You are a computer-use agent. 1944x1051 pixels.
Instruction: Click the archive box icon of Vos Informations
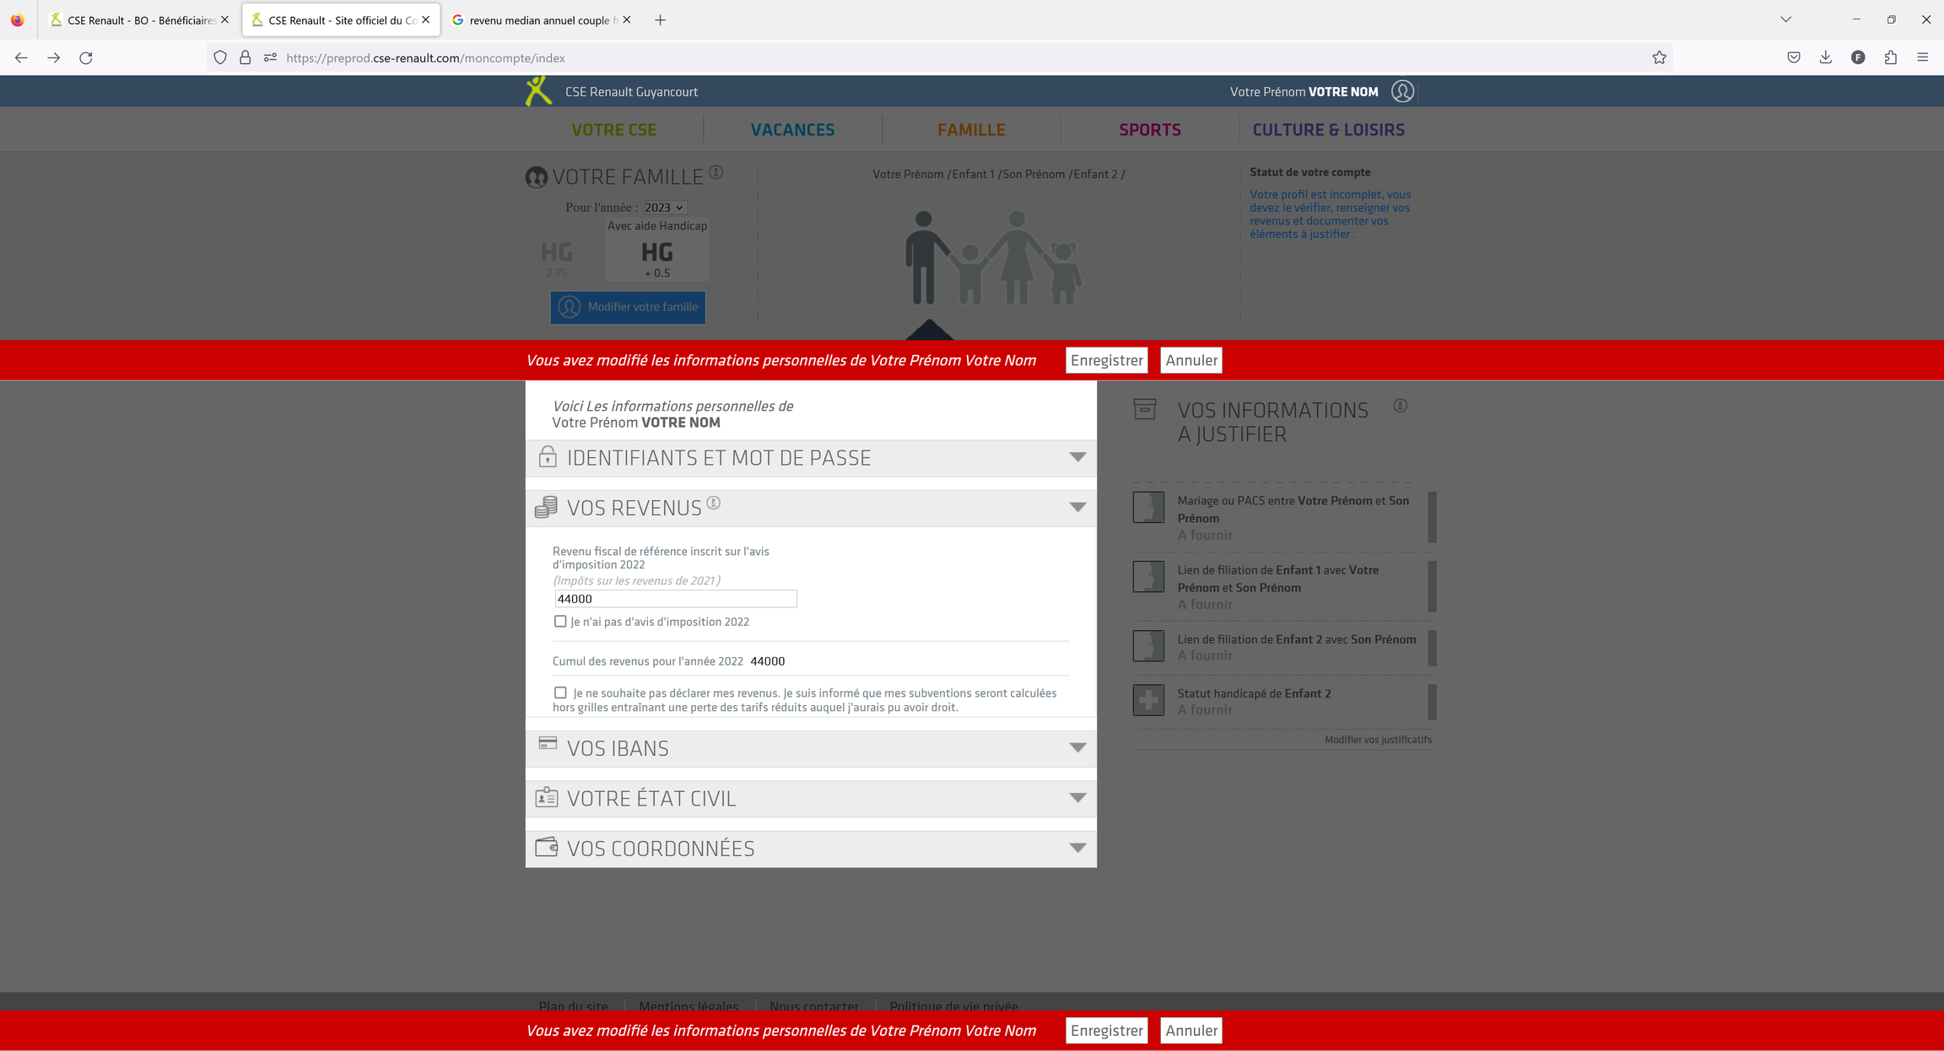[x=1145, y=409]
